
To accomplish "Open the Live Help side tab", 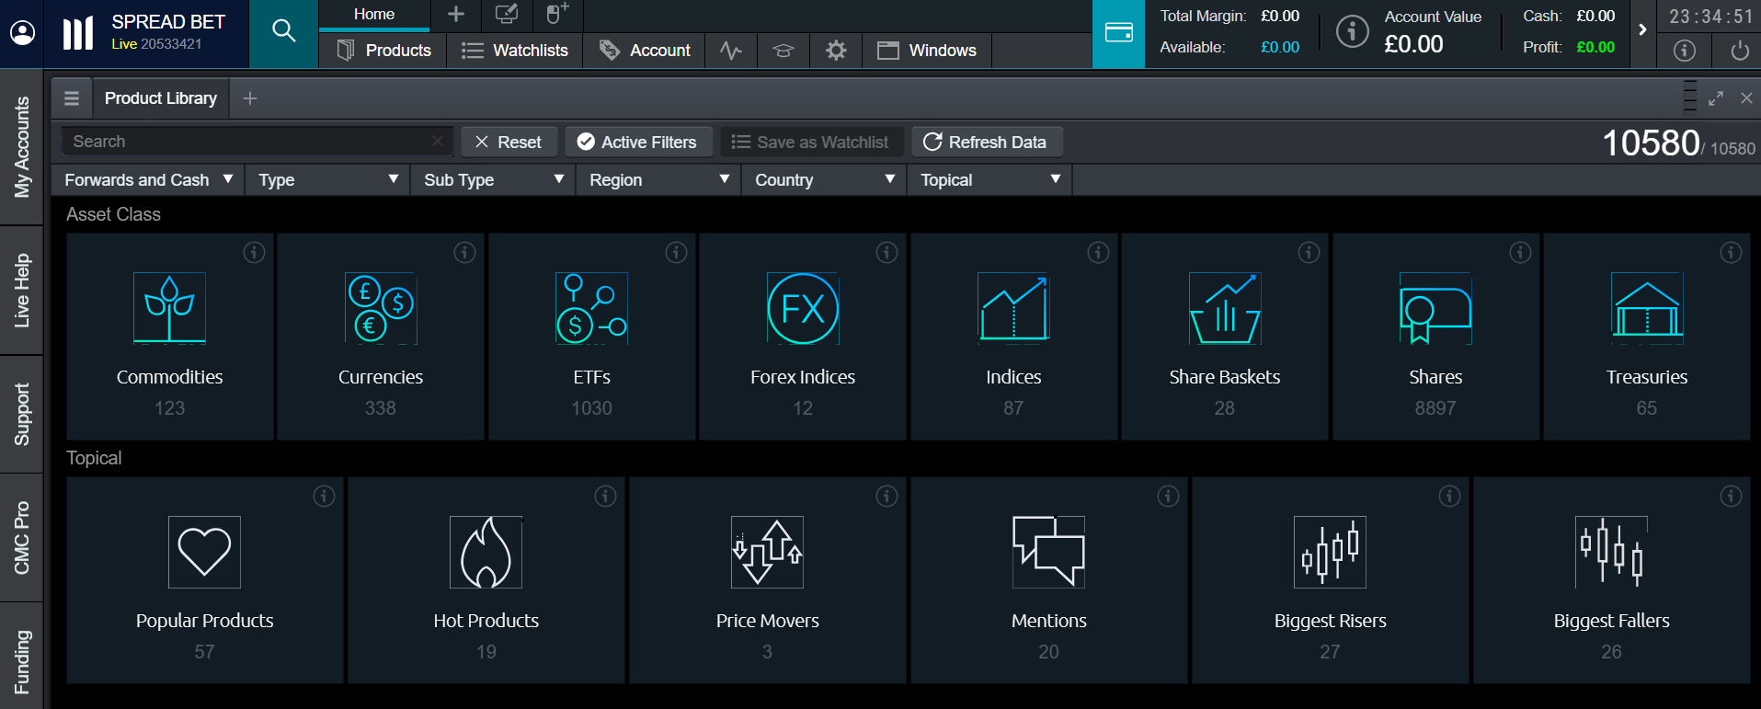I will click(21, 291).
